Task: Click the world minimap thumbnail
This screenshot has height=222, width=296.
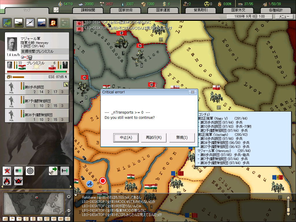Action: click(34, 203)
